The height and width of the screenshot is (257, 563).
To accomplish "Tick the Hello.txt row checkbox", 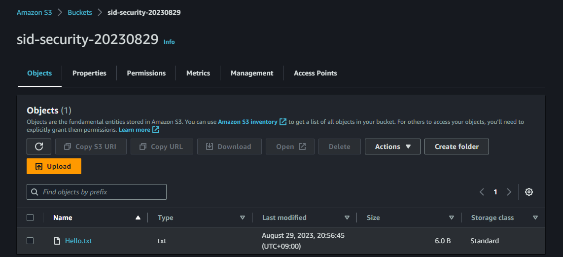I will (x=30, y=241).
